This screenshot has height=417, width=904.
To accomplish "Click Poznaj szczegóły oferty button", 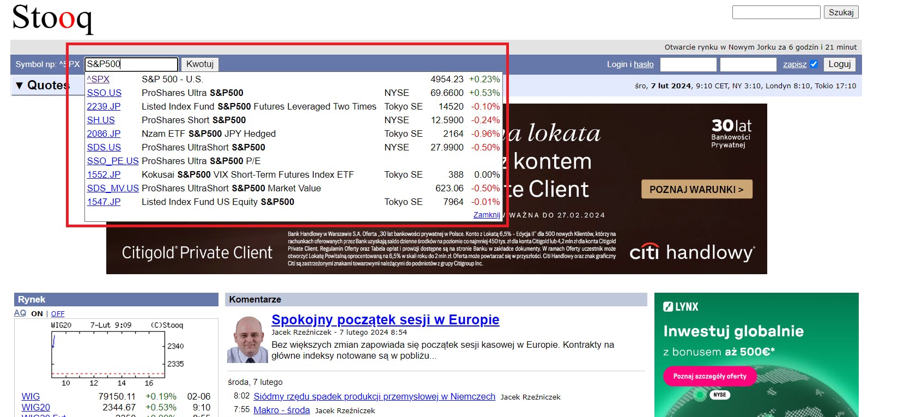I will (x=709, y=376).
